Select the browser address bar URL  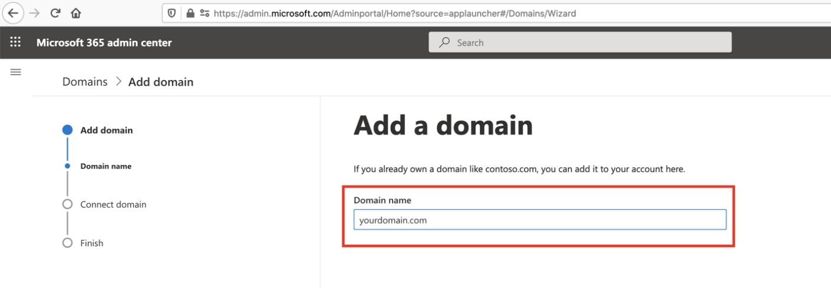(395, 13)
